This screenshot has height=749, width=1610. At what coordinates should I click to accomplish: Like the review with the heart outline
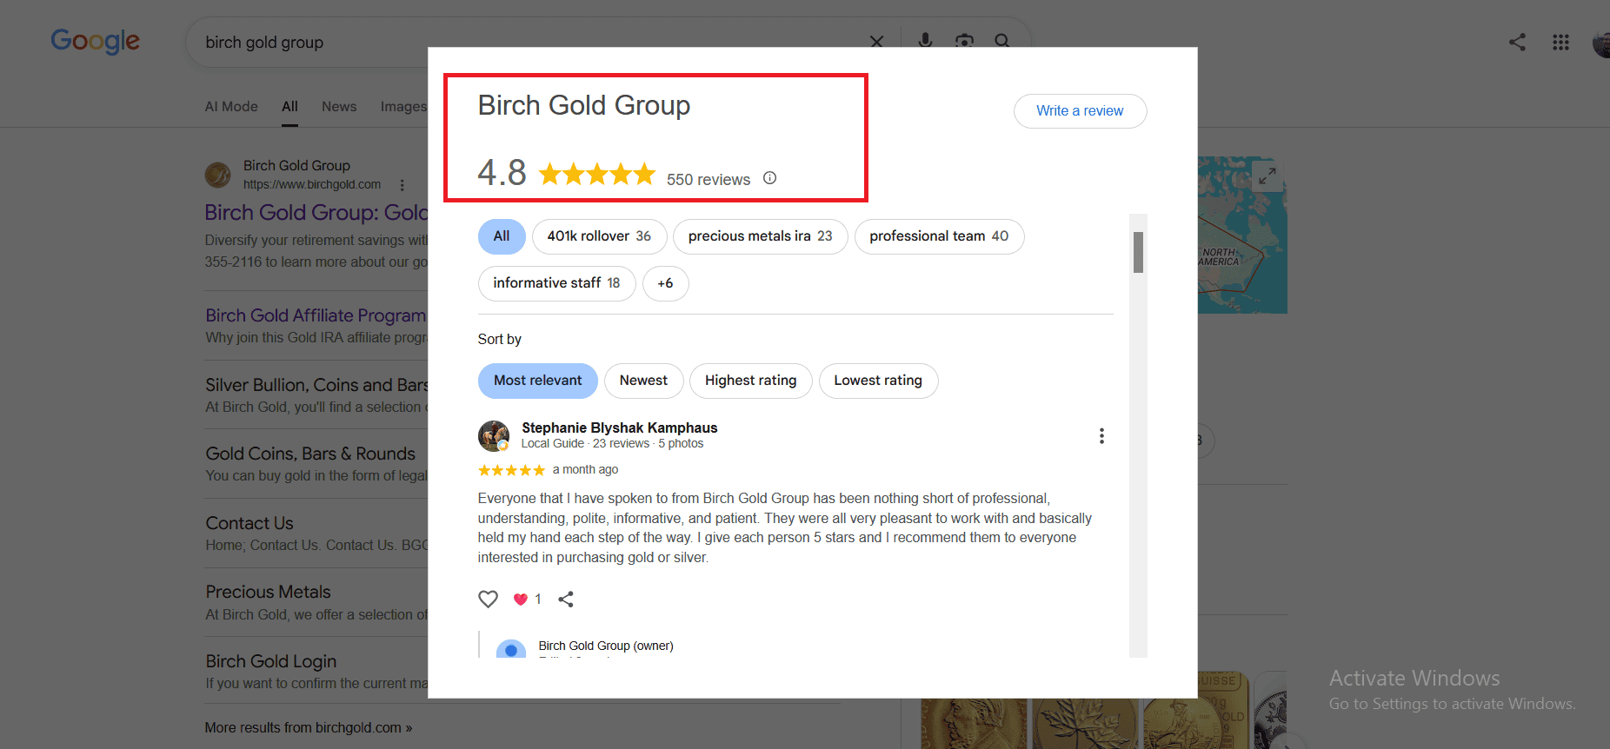488,599
